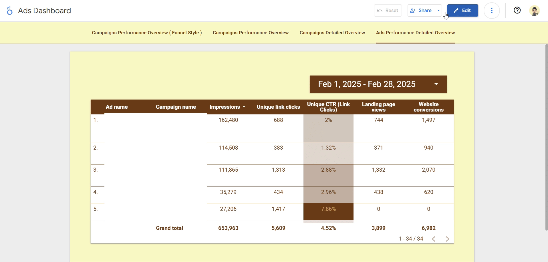
Task: Switch to Campaigns Detailed Overview tab
Action: point(332,33)
